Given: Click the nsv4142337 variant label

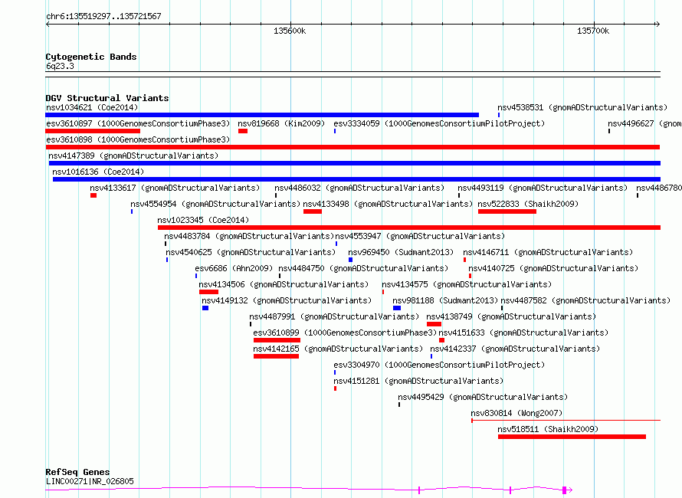Looking at the screenshot, I should pos(515,349).
